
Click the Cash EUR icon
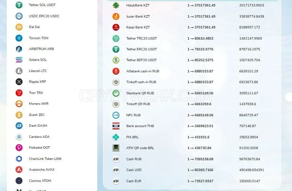116,181
